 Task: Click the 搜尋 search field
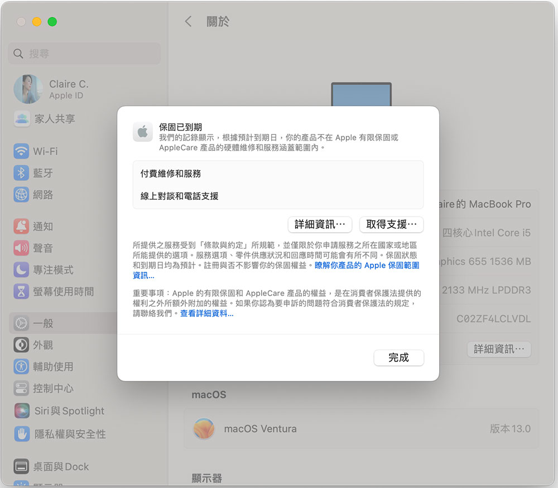pyautogui.click(x=84, y=54)
